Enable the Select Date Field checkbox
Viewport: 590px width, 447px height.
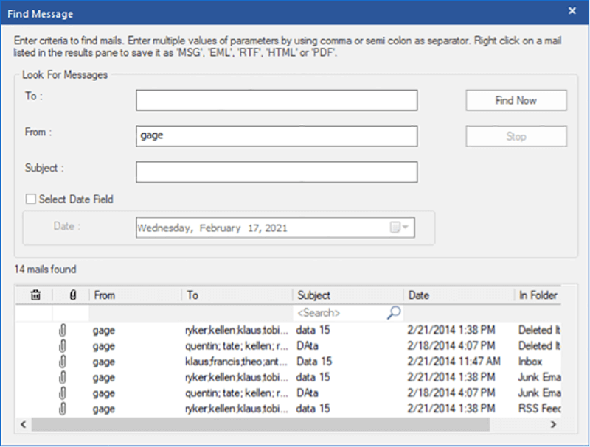coord(30,199)
